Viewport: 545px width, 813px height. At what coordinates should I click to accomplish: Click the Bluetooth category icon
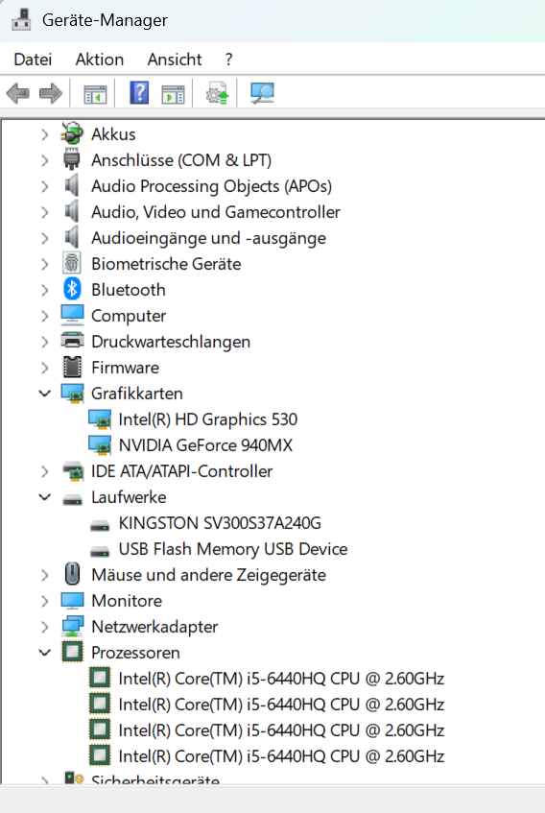pos(72,289)
